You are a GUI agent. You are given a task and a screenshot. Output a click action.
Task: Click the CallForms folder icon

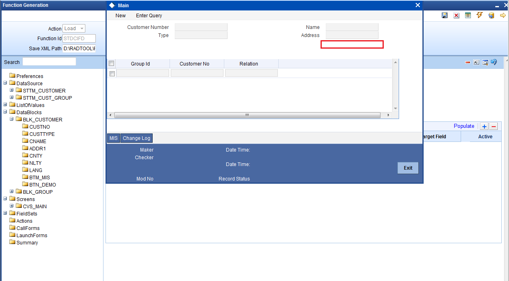point(12,228)
